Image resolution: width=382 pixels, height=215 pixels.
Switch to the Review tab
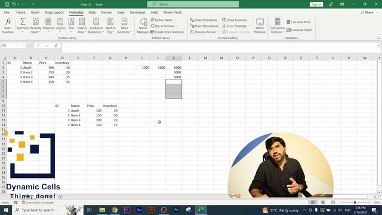(106, 12)
